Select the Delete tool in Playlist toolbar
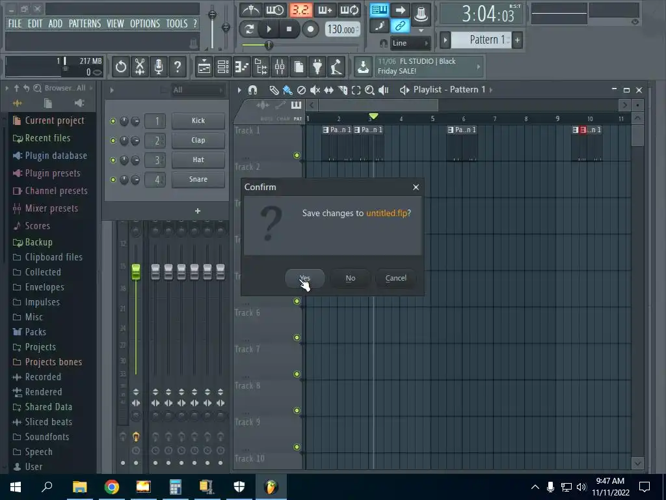The image size is (666, 500). (301, 90)
